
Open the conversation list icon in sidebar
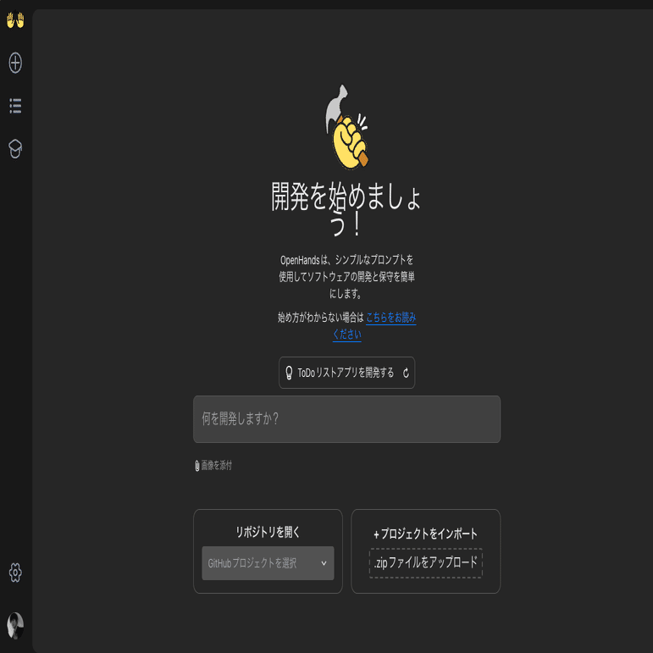click(15, 106)
